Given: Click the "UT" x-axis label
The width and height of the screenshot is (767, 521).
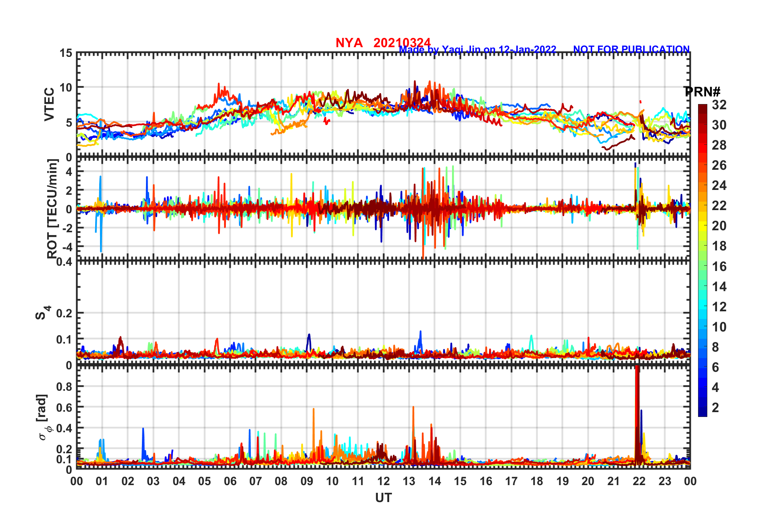Looking at the screenshot, I should tap(383, 498).
